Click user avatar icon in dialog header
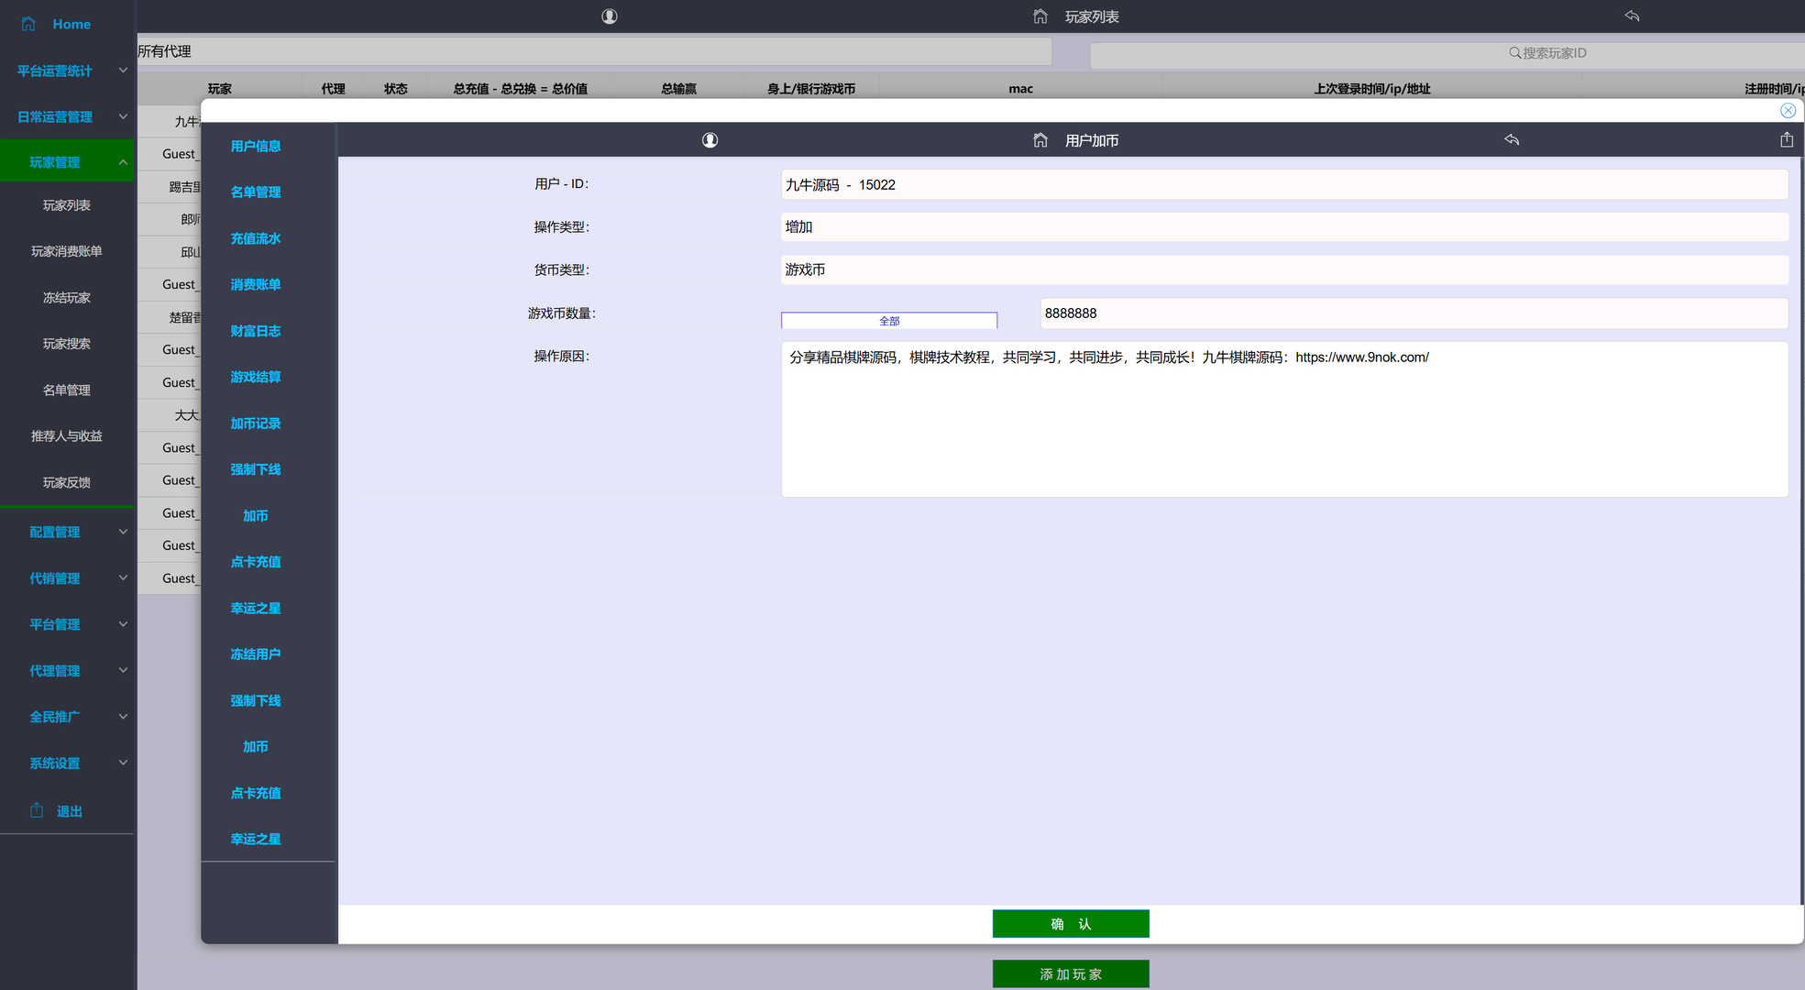 pos(710,140)
